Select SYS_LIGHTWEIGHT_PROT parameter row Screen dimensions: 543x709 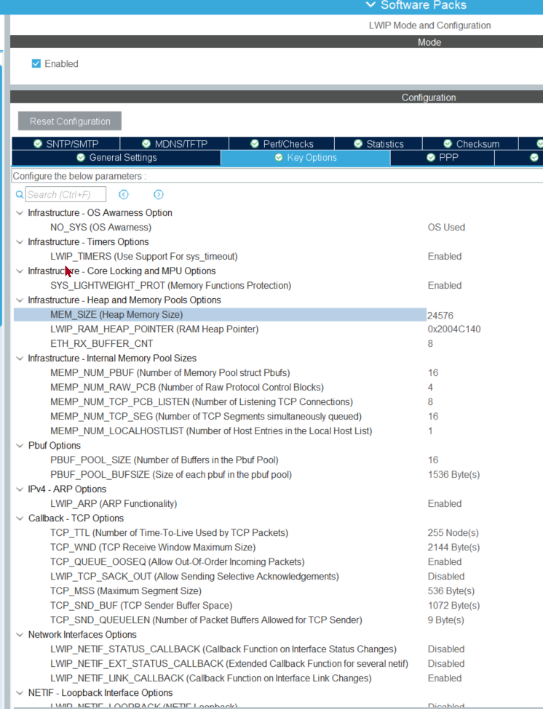(170, 286)
